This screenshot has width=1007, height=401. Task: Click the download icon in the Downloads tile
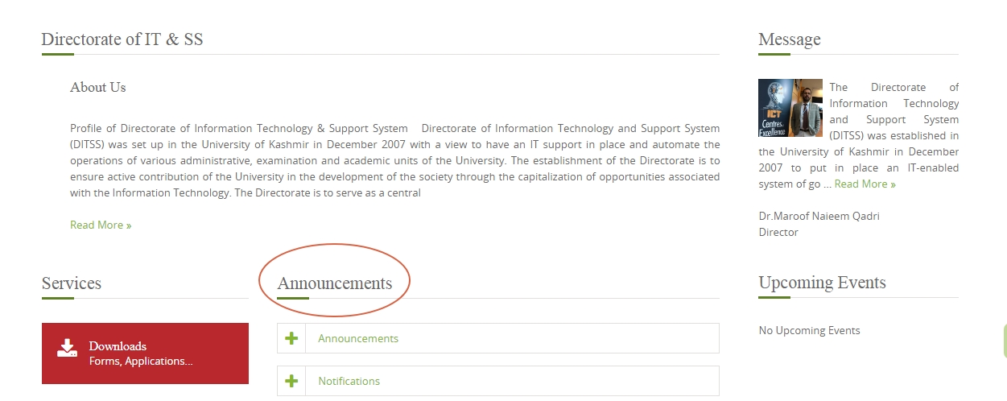[x=67, y=348]
